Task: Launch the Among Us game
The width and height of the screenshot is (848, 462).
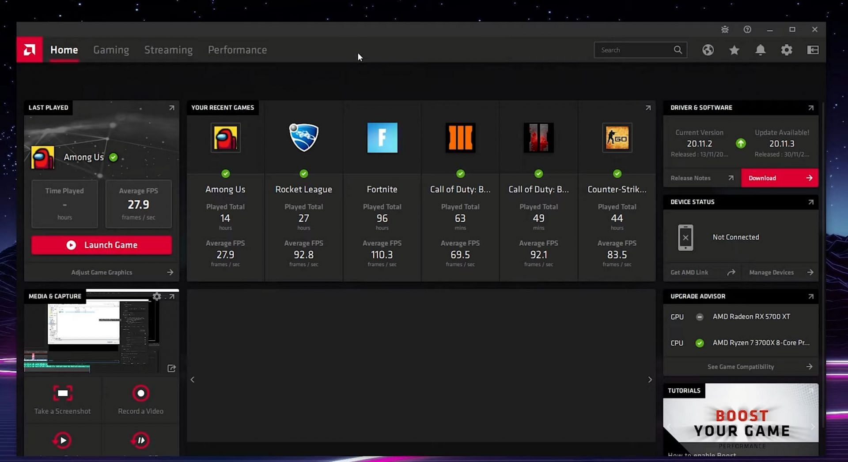Action: (x=102, y=245)
